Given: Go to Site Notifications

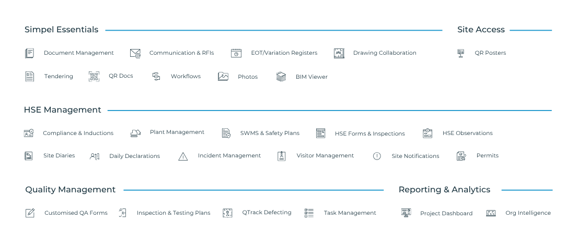Looking at the screenshot, I should [x=415, y=156].
